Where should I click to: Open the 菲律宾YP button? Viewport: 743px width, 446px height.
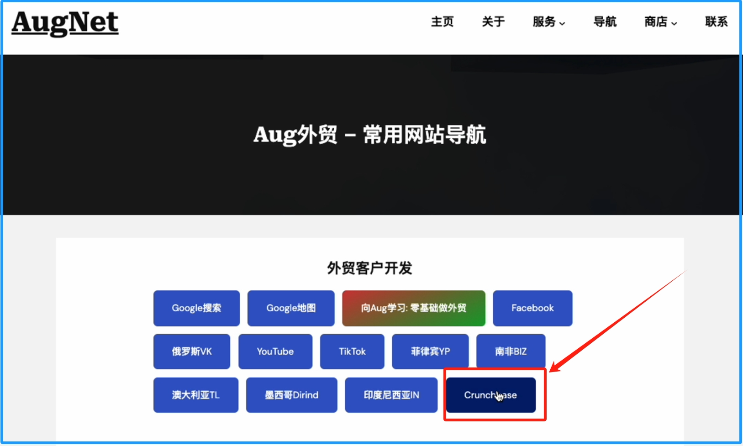[430, 352]
